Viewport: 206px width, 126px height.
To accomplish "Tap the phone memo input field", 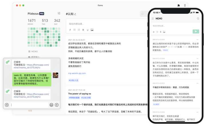I will pyautogui.click(x=175, y=26).
